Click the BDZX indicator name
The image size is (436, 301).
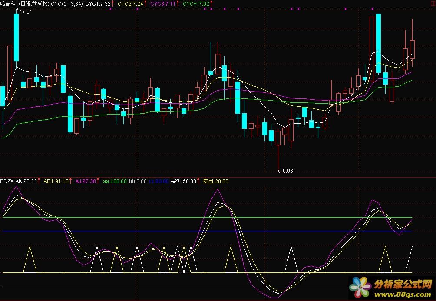(x=7, y=181)
